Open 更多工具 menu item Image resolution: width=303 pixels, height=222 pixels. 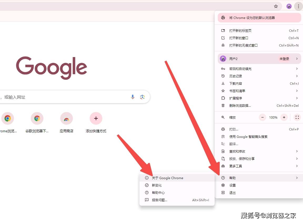click(259, 166)
